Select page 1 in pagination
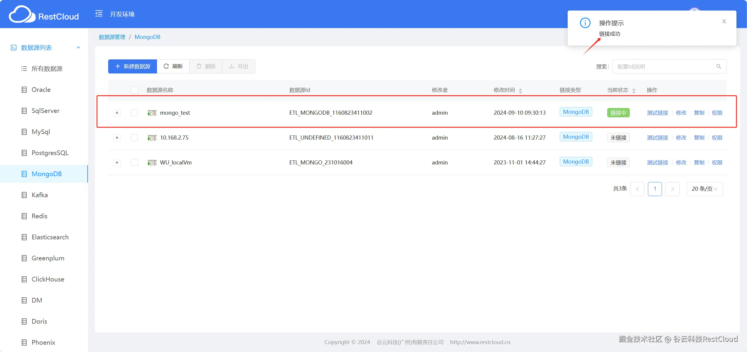 coord(655,189)
